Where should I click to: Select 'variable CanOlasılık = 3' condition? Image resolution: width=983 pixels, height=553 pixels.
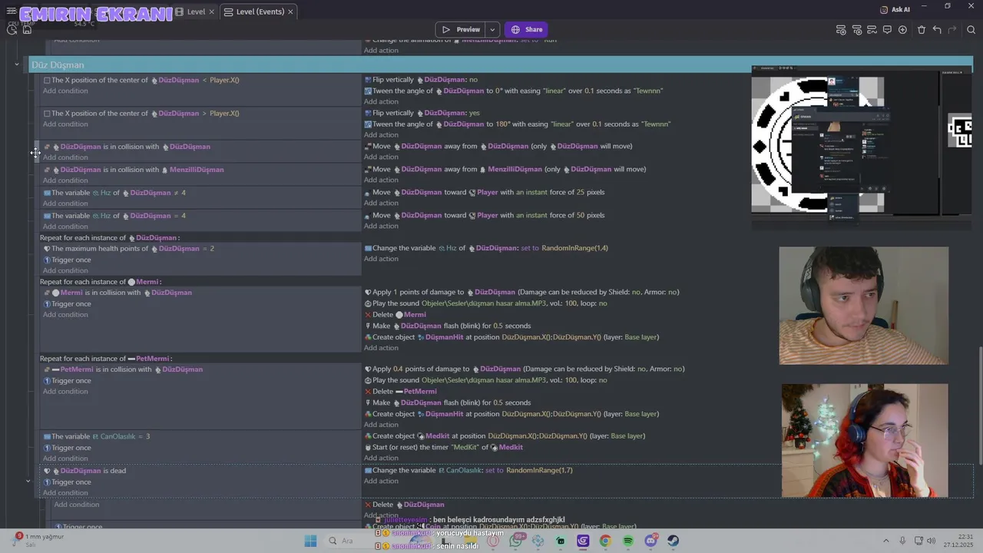(x=97, y=436)
